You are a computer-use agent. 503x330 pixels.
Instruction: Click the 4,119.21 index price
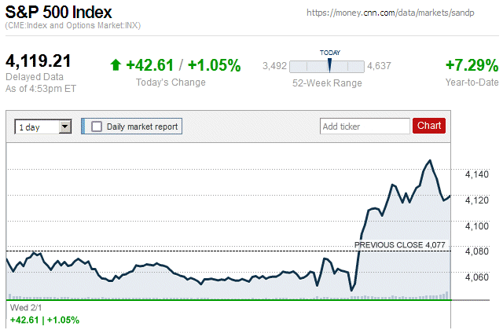click(x=39, y=61)
